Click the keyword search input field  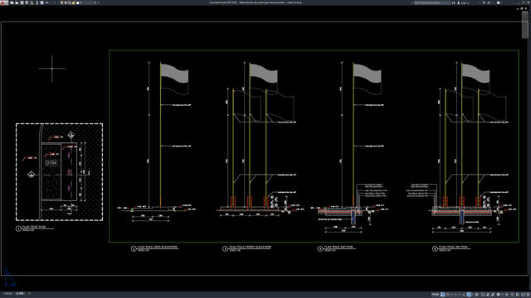(x=432, y=2)
